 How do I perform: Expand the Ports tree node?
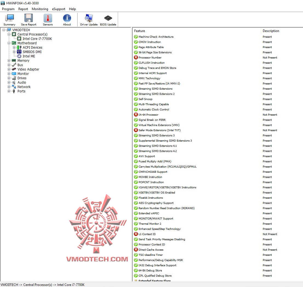(9, 91)
